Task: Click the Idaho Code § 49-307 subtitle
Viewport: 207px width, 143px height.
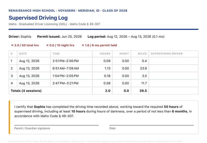Action: click(54, 24)
